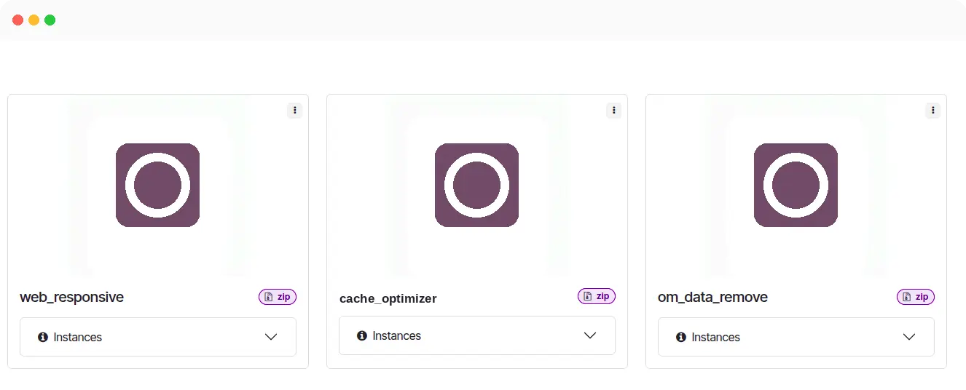966x390 pixels.
Task: Click info icon in om_data_remove Instances row
Action: click(681, 337)
